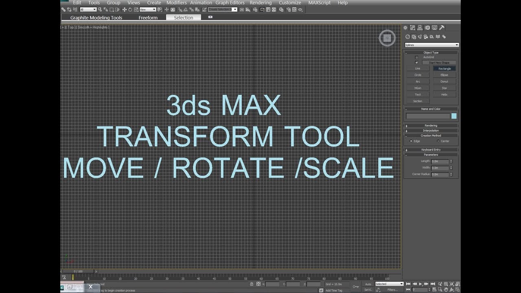Click the Donut spline button
Screen dimensions: 521x293
point(444,82)
